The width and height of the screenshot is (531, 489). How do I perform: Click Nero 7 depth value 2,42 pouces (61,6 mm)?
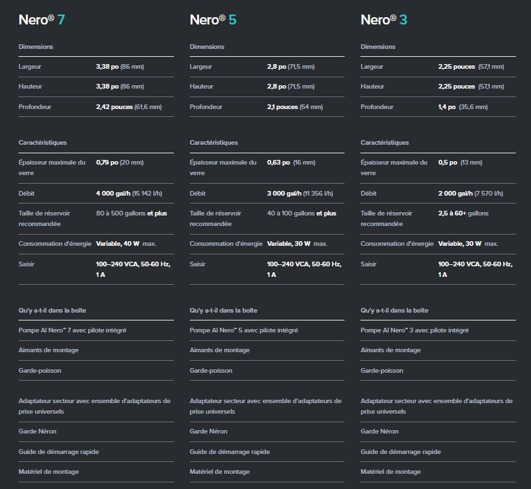coord(129,107)
